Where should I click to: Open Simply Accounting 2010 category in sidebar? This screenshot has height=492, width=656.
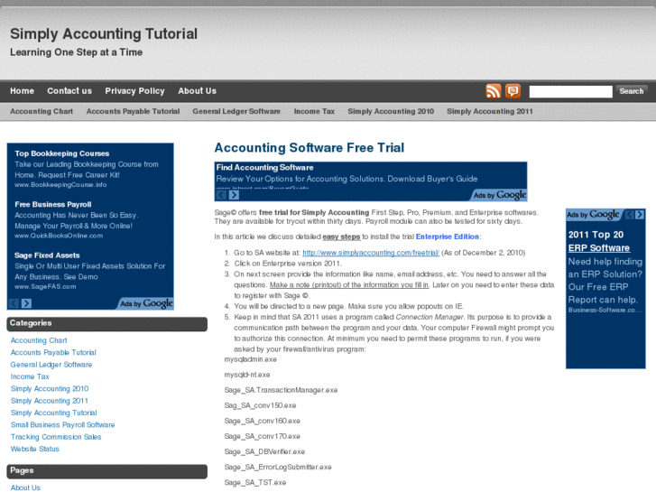tap(50, 389)
